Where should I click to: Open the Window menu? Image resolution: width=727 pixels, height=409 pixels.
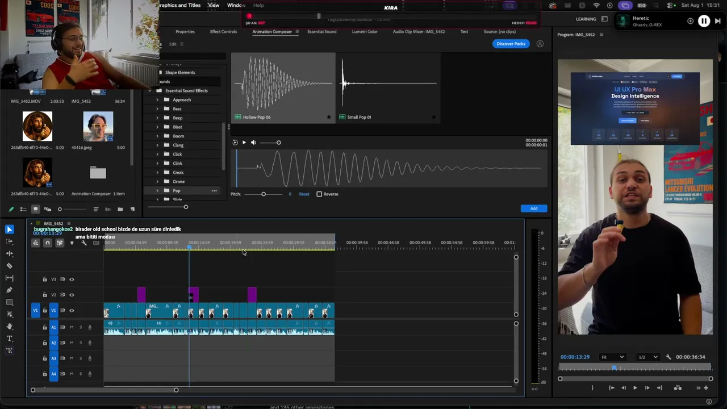[x=236, y=5]
